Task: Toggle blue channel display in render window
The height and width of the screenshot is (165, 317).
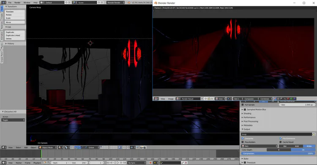Action: tap(295, 99)
